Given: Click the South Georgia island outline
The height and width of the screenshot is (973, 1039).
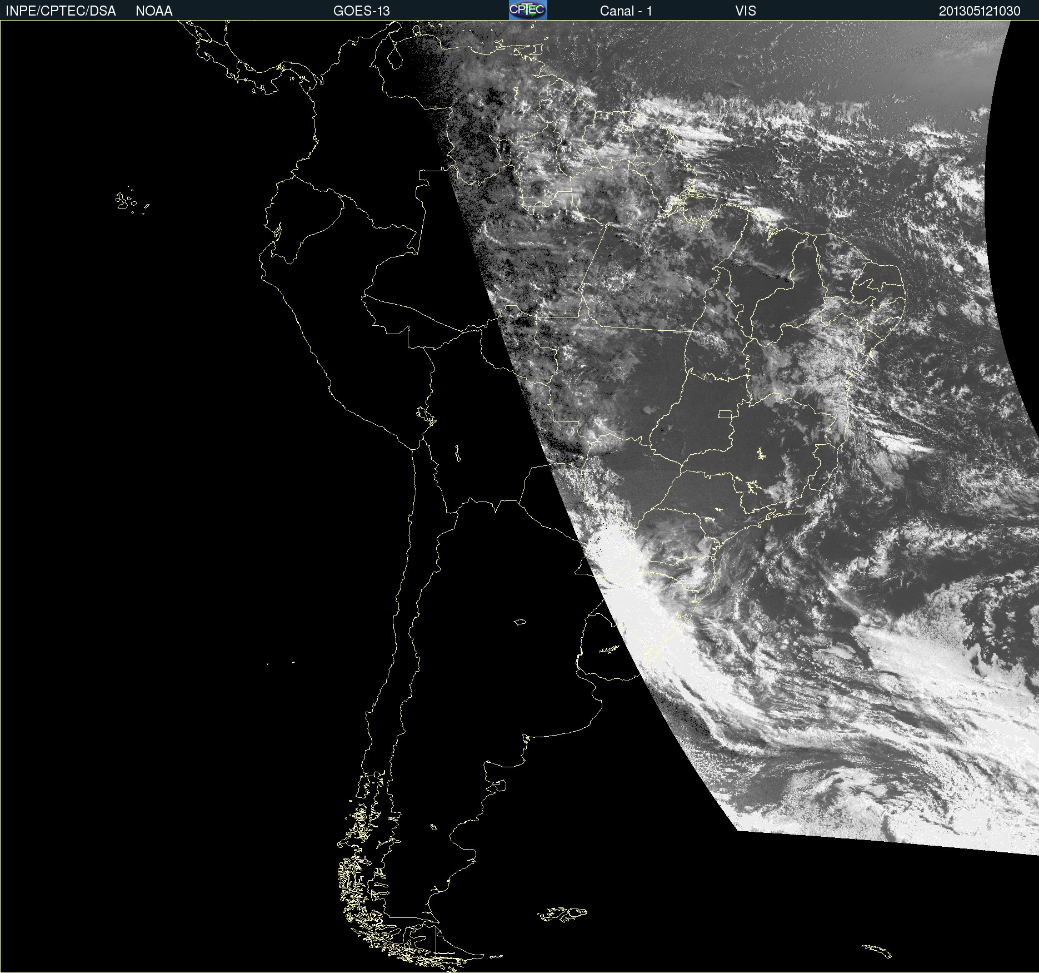Looking at the screenshot, I should (877, 950).
